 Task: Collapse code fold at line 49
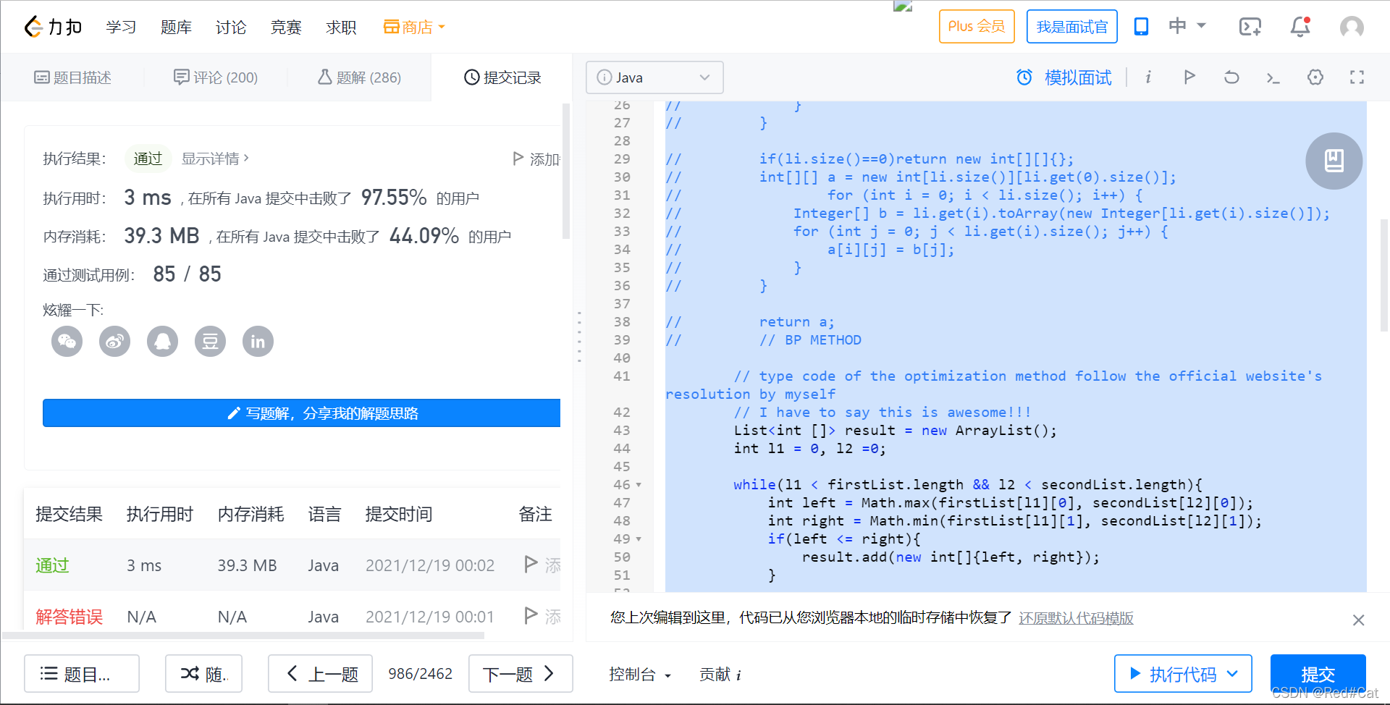coord(639,539)
